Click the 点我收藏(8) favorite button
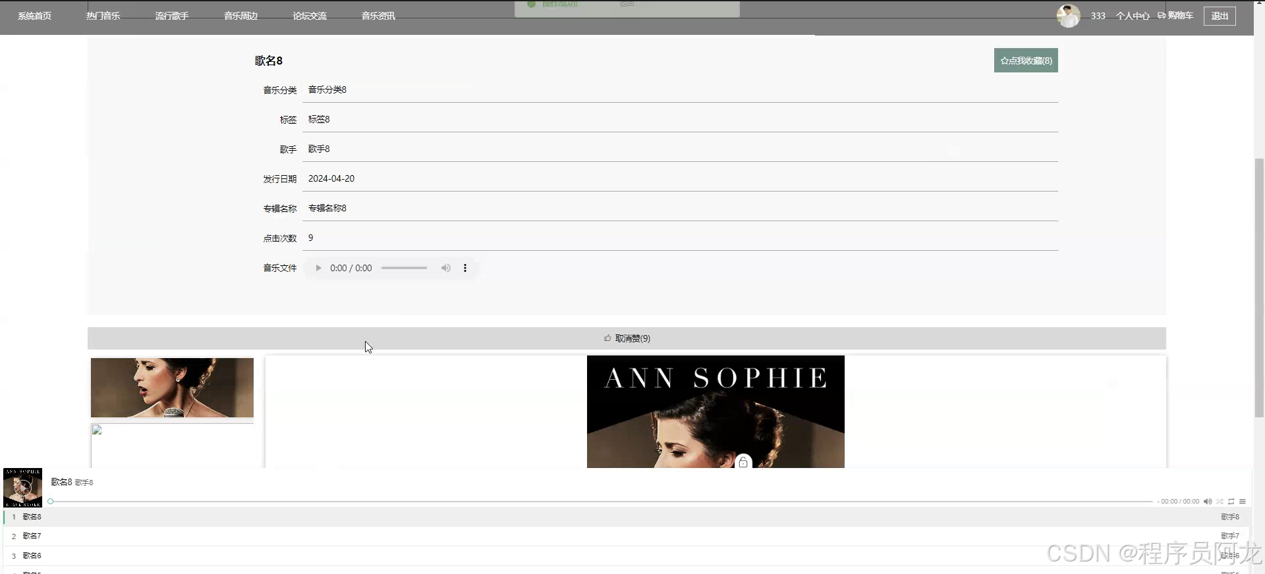 tap(1026, 61)
